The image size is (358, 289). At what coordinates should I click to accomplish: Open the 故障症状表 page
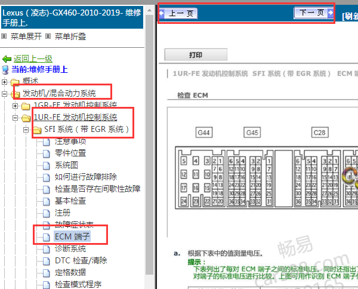pyautogui.click(x=74, y=225)
